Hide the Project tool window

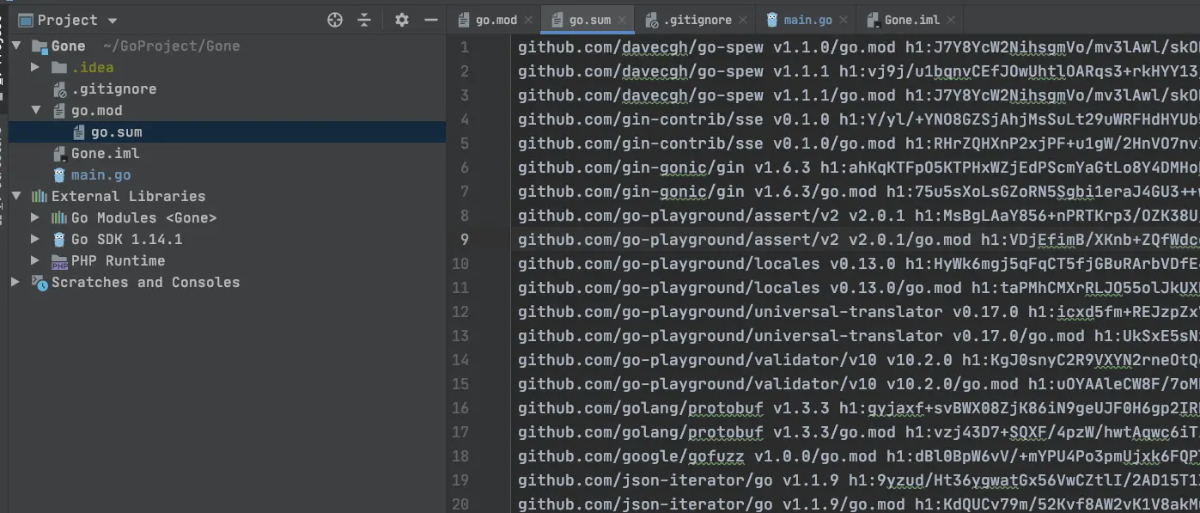431,20
